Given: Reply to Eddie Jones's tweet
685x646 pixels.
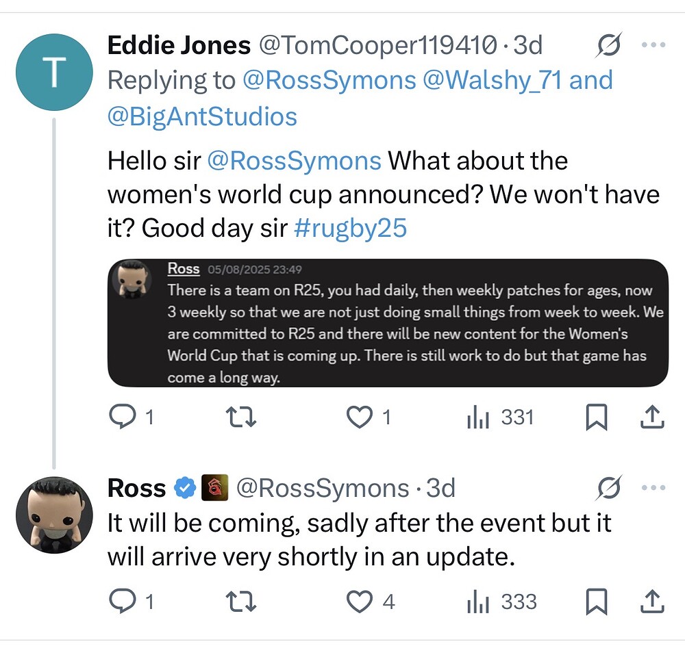Looking at the screenshot, I should (x=123, y=417).
